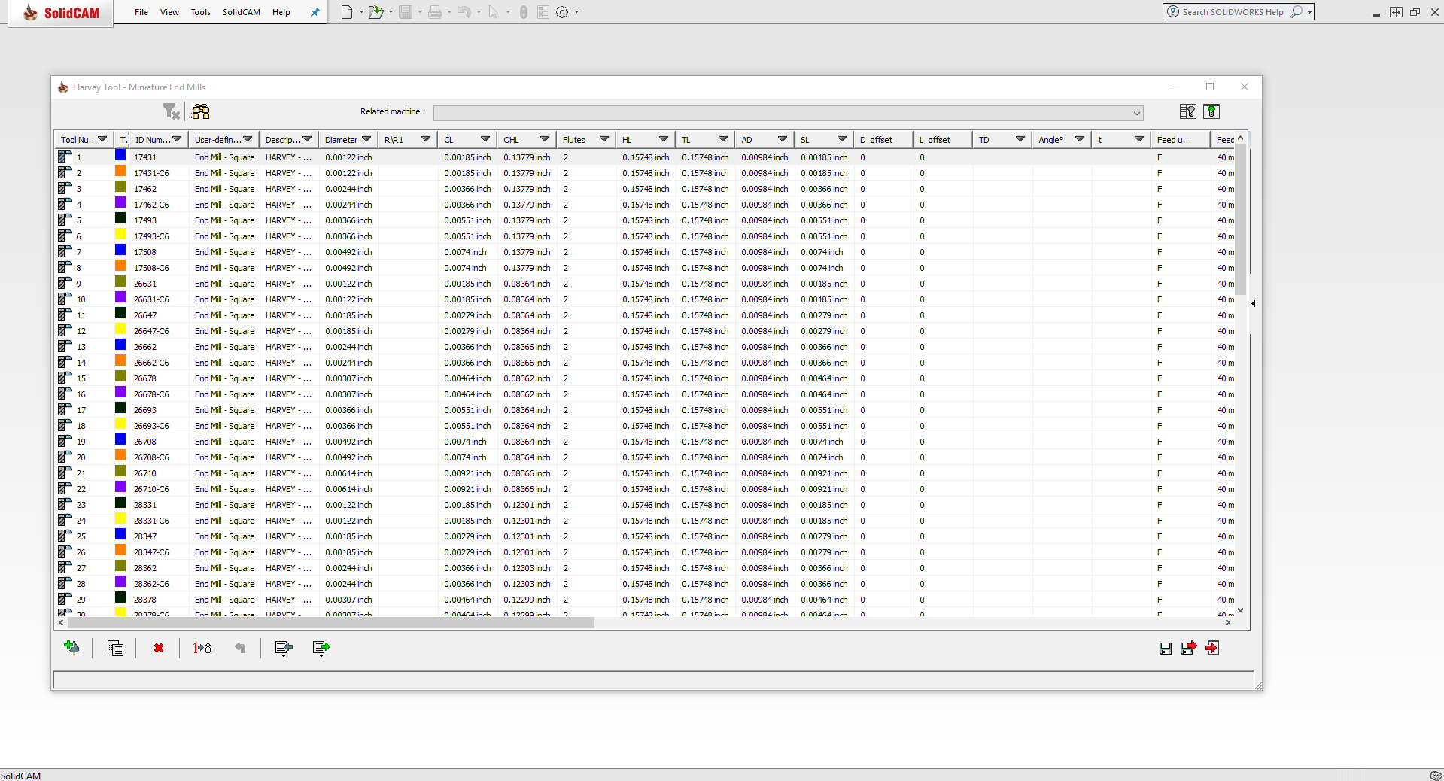The height and width of the screenshot is (781, 1444).
Task: Sort by the D_offset column header
Action: pyautogui.click(x=883, y=139)
